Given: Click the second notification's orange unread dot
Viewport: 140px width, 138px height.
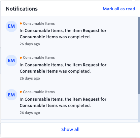Looking at the screenshot, I should [x=21, y=58].
